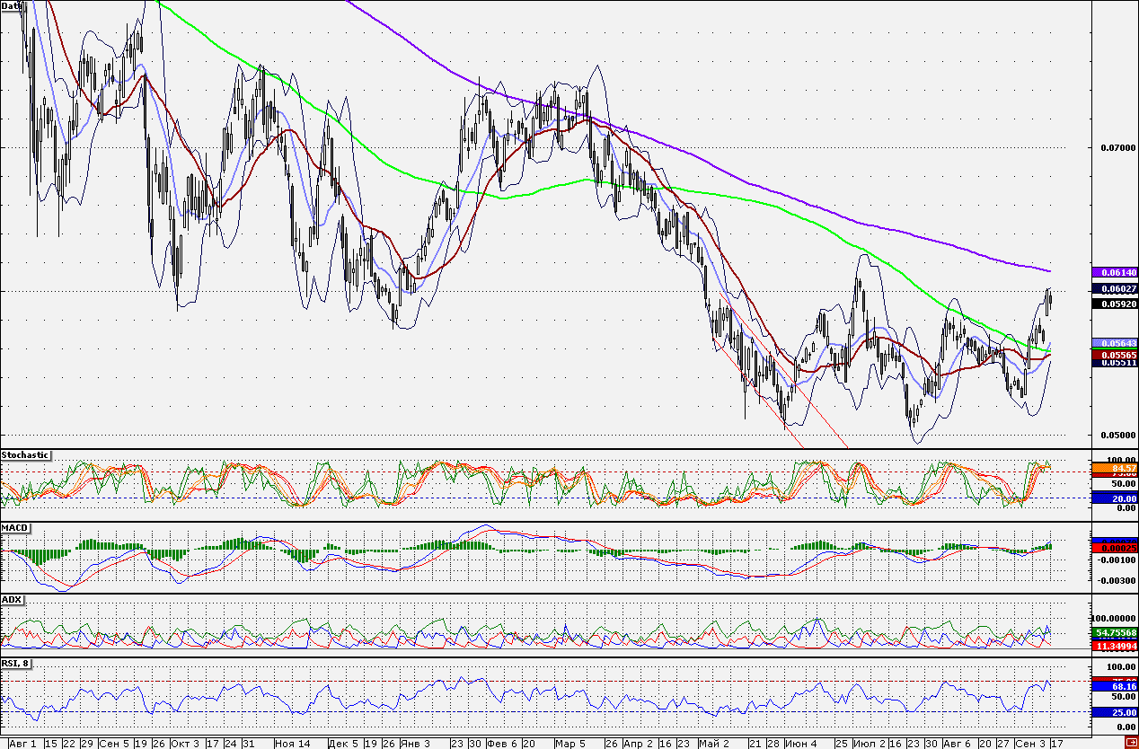This screenshot has height=749, width=1139.
Task: Click the Июн 4 date on time axis
Action: tap(800, 744)
